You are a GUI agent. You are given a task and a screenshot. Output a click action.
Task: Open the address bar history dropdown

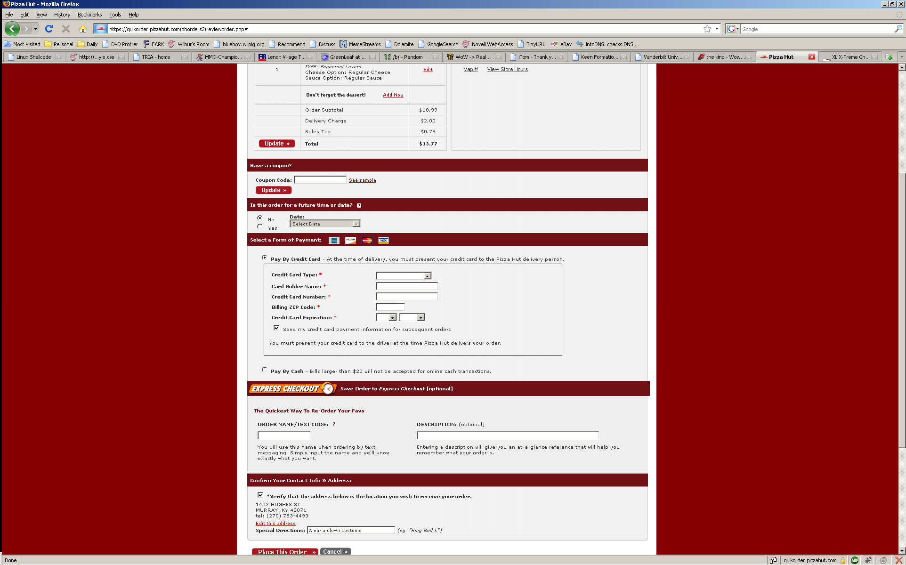[717, 29]
